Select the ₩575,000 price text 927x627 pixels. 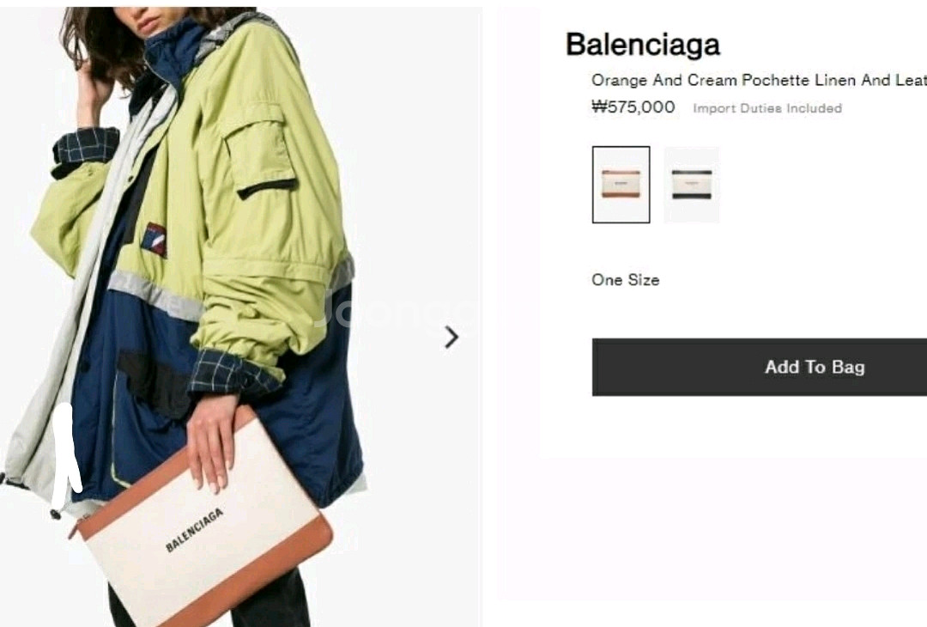633,107
